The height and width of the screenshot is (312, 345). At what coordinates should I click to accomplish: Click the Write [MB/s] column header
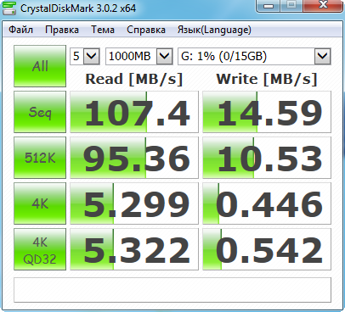[x=267, y=79]
